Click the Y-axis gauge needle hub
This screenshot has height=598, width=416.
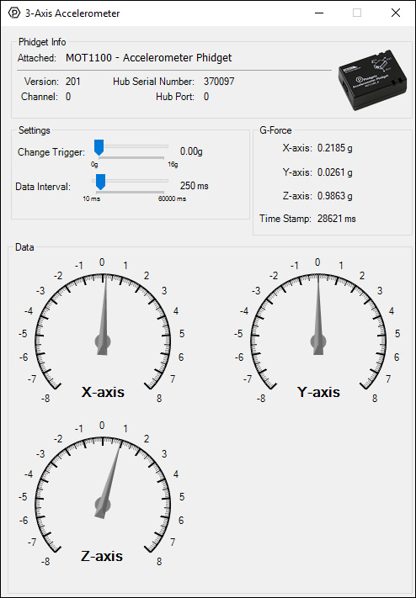tap(318, 341)
